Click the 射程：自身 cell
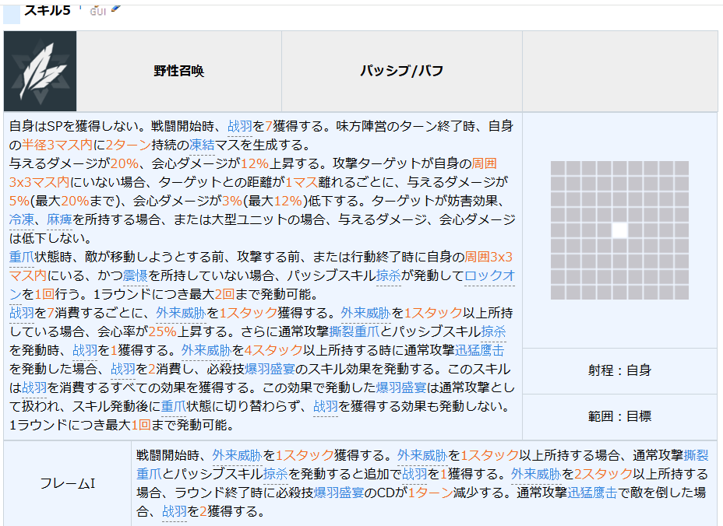 click(x=619, y=370)
